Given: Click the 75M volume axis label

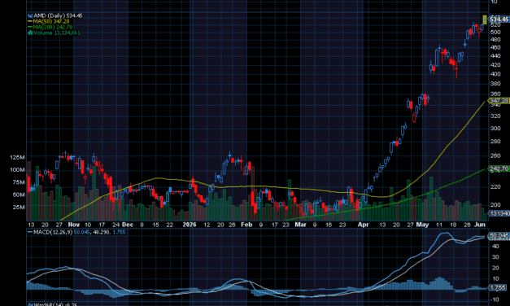Looking at the screenshot, I should [19, 182].
